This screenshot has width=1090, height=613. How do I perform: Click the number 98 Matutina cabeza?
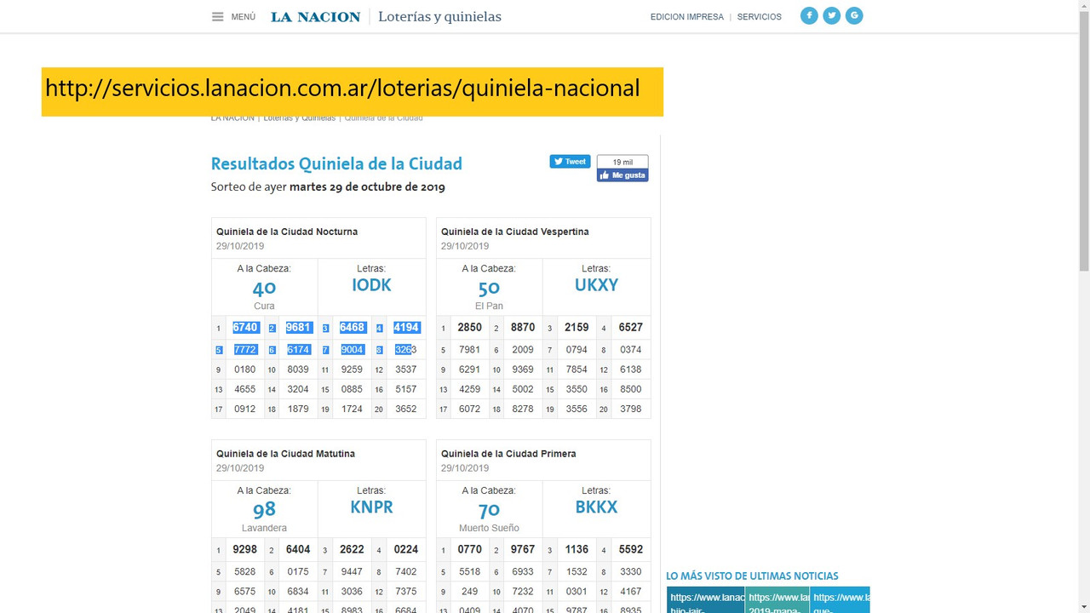264,510
